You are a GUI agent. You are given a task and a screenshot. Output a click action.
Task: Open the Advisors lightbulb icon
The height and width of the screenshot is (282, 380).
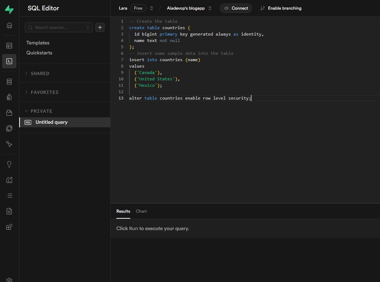click(x=9, y=164)
